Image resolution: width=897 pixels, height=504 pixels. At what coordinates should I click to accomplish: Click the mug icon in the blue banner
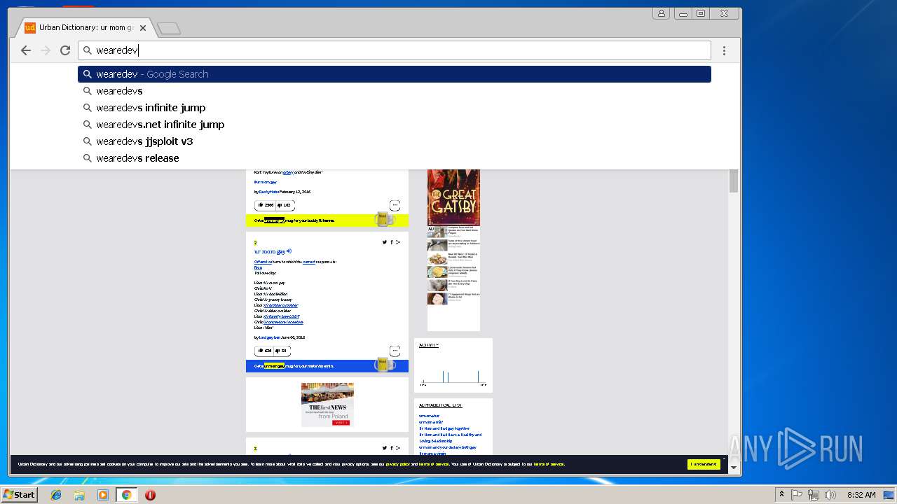[384, 365]
